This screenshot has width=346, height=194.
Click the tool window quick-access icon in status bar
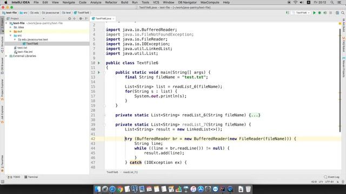pos(2,182)
